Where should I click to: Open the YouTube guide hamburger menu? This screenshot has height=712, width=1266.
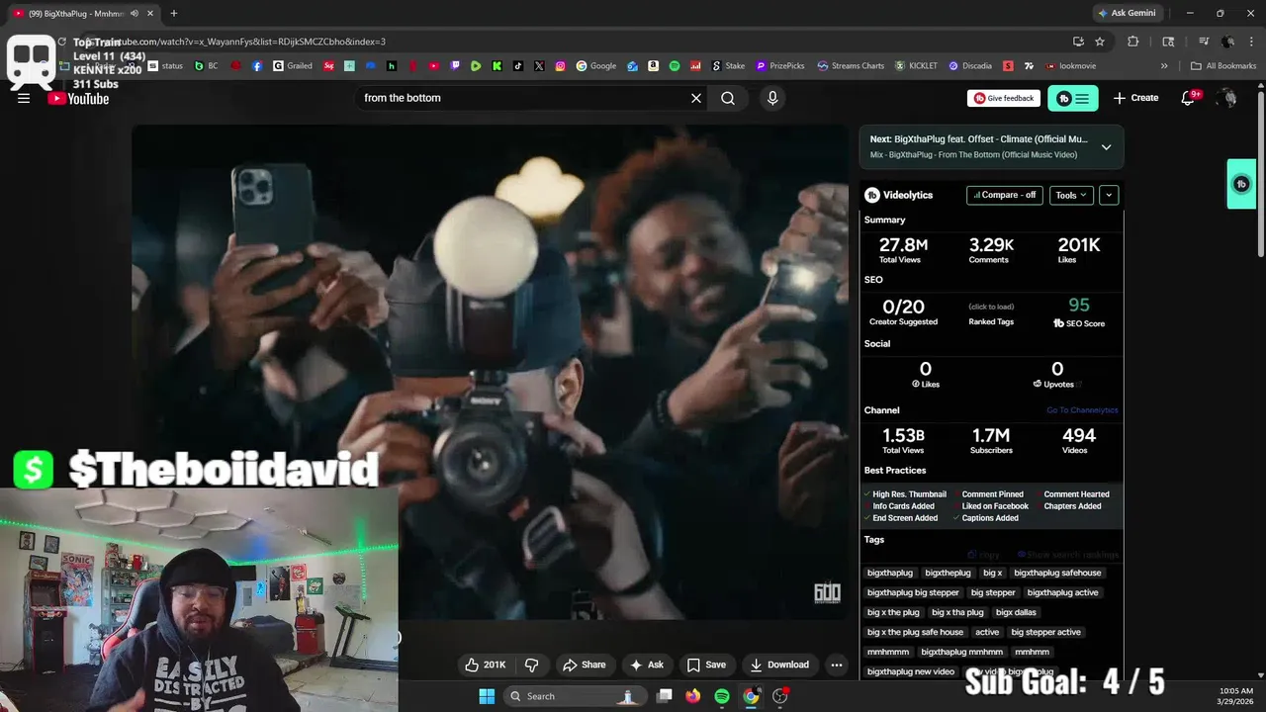tap(24, 98)
